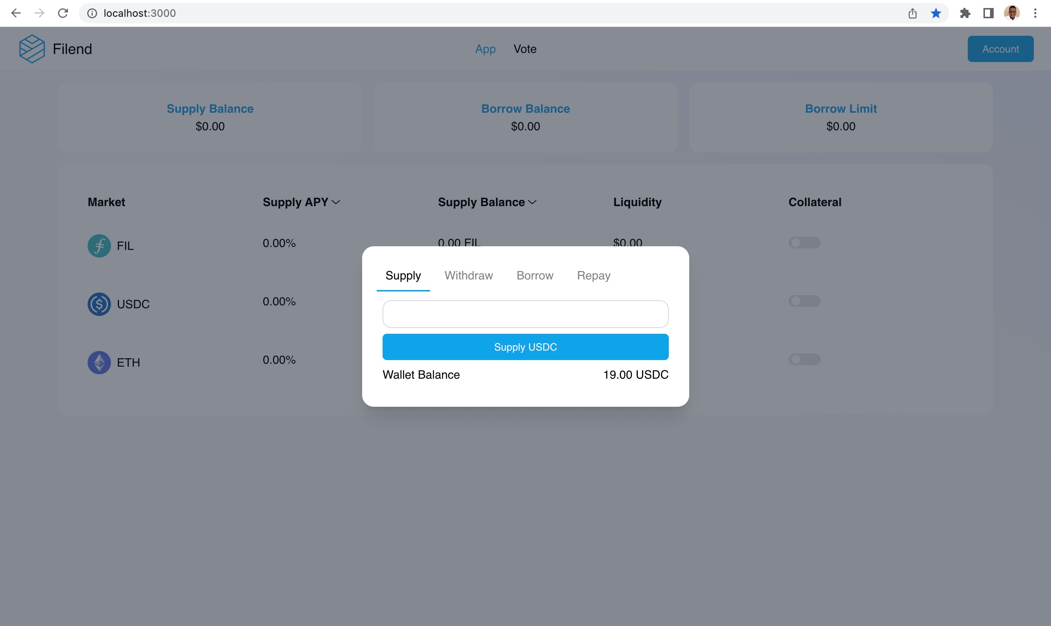Toggle USDC collateral switch
The image size is (1051, 626).
tap(804, 301)
